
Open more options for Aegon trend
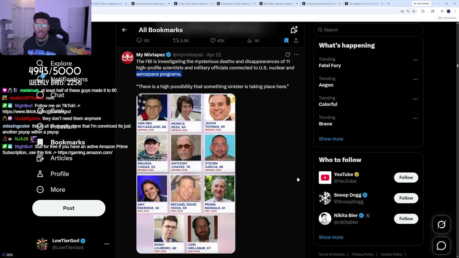coord(415,79)
